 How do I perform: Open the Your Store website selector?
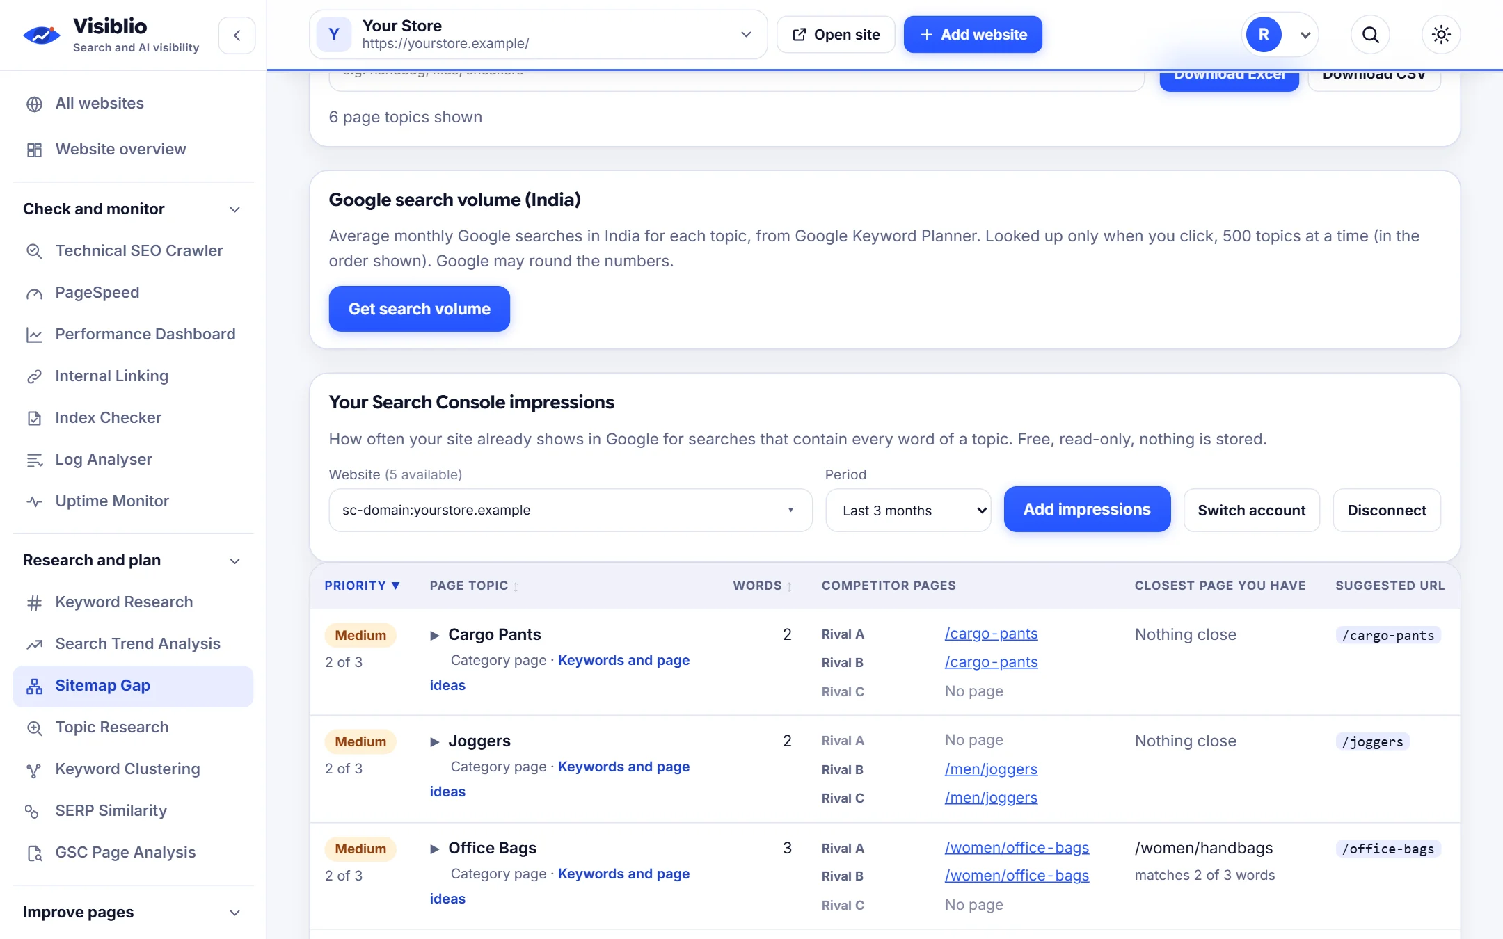click(x=538, y=35)
